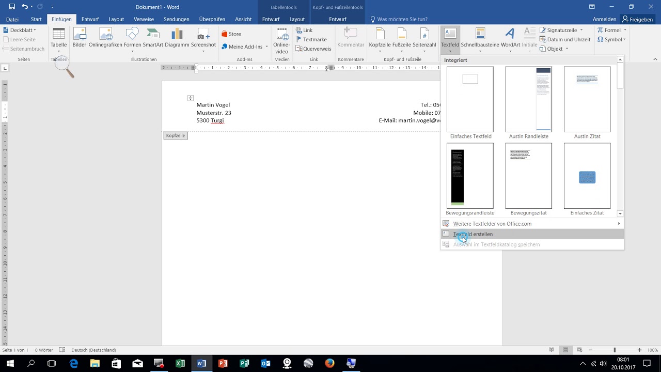Adjust the zoom slider handle
This screenshot has height=372, width=661.
(615, 350)
